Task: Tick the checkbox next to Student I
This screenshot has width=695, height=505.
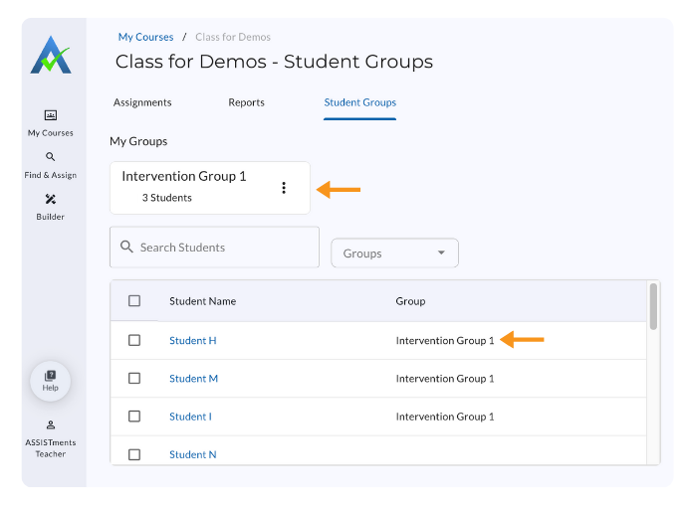Action: (134, 417)
